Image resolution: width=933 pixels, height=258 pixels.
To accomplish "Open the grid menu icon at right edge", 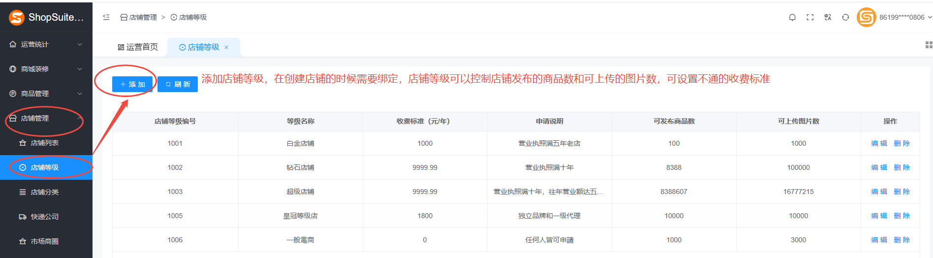I will point(929,45).
